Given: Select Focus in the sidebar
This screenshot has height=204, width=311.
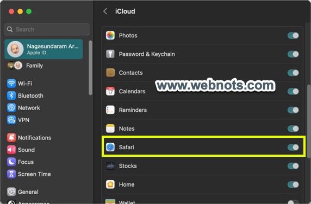Looking at the screenshot, I should coord(26,162).
